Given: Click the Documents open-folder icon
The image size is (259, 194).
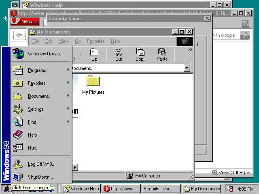Looking at the screenshot, I should click(x=18, y=96).
